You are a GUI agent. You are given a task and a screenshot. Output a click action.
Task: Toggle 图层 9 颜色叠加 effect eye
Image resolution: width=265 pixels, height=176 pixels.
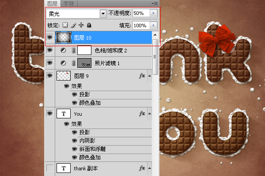coord(74,103)
